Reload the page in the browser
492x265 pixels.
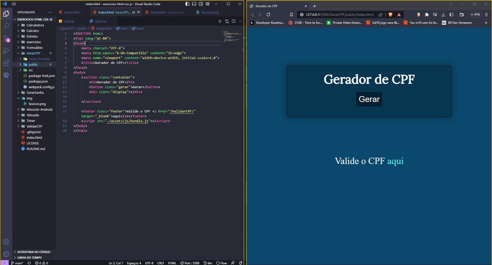pos(269,14)
